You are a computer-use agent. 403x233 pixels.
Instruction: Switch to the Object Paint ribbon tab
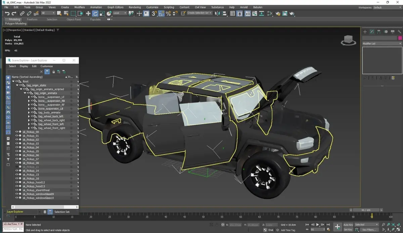(74, 19)
